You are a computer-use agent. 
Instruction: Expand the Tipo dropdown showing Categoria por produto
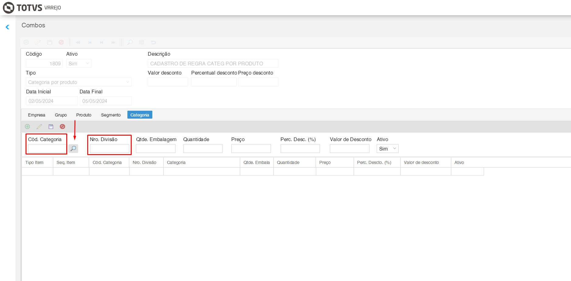tap(78, 82)
